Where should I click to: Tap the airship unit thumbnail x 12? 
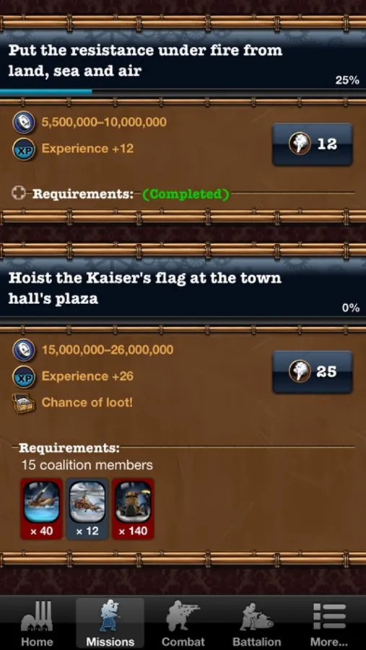(87, 508)
